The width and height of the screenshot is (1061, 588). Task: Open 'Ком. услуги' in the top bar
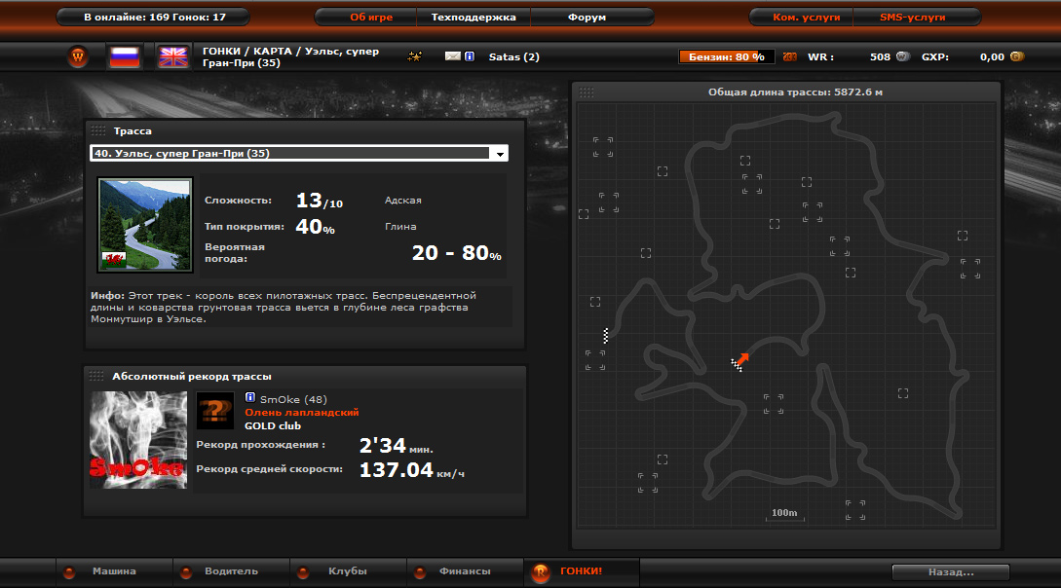[799, 18]
